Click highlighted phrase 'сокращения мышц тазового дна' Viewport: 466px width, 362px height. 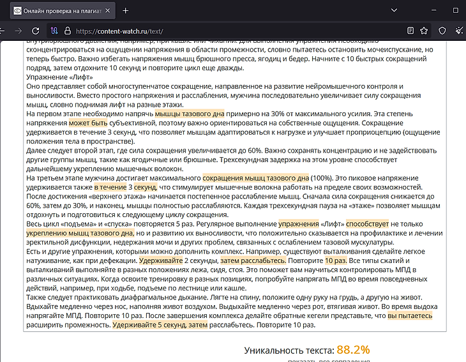(x=255, y=178)
